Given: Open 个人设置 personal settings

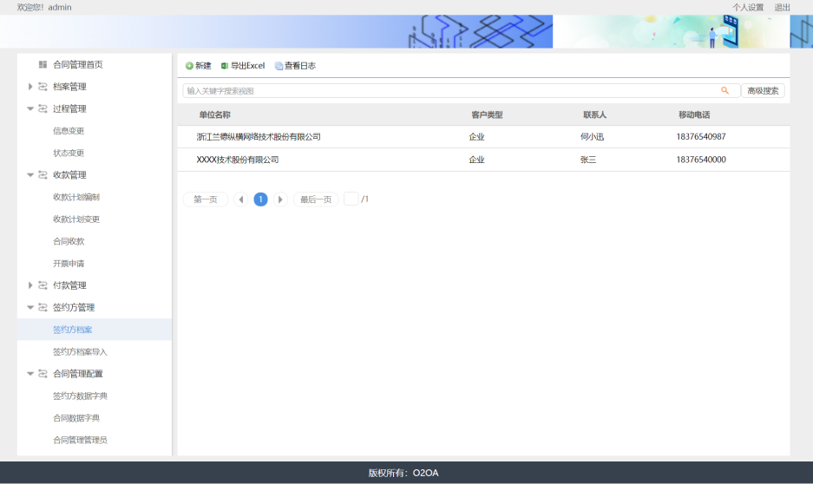Looking at the screenshot, I should (x=748, y=7).
